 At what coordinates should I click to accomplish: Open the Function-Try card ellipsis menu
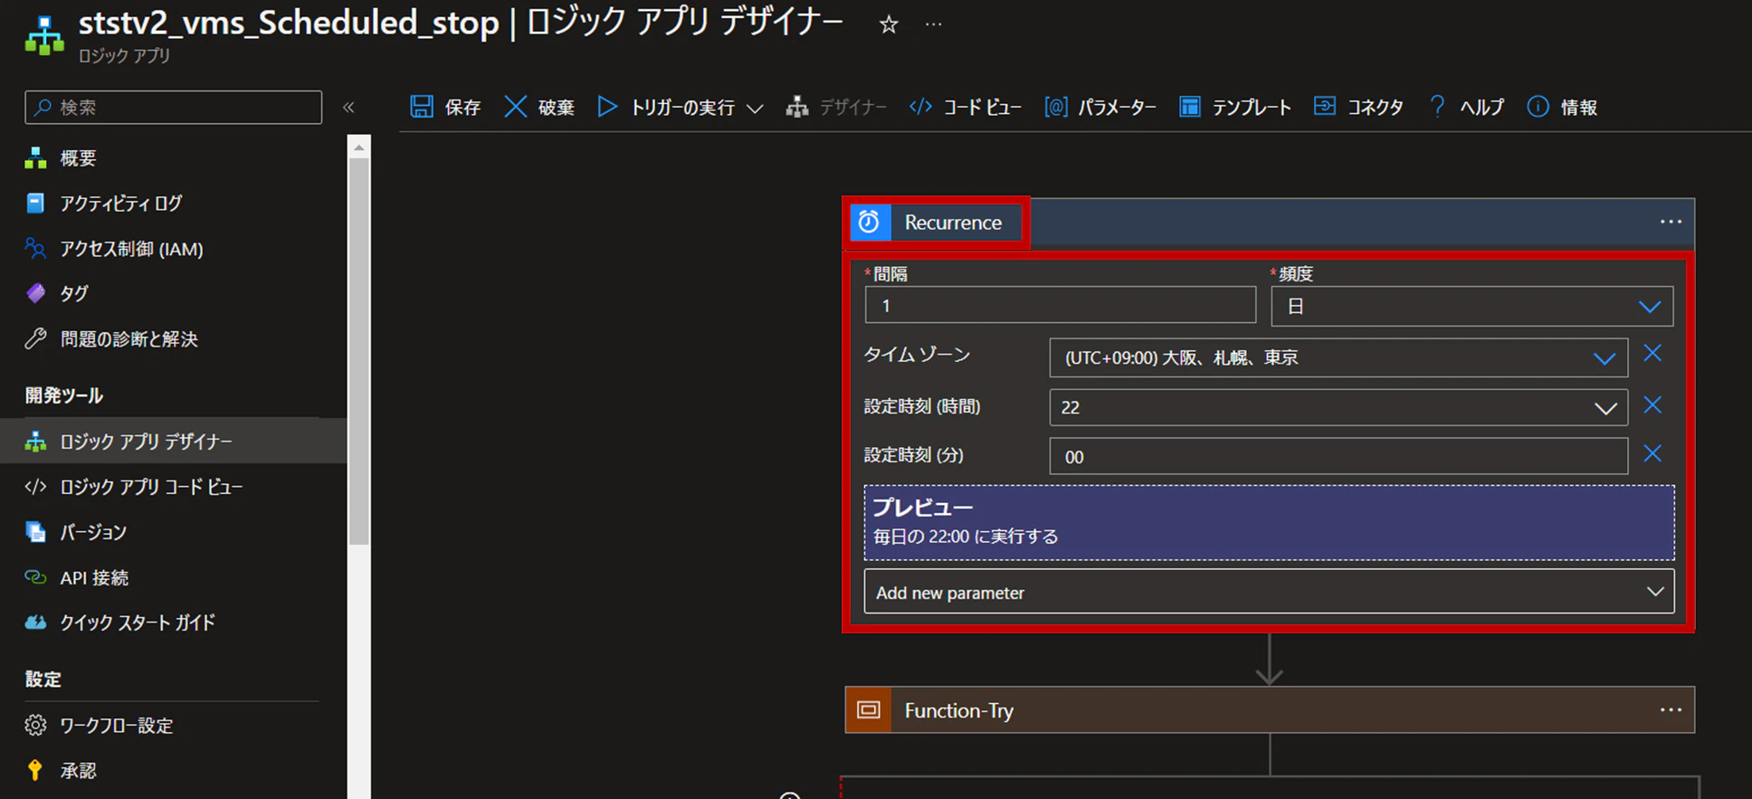click(x=1671, y=710)
